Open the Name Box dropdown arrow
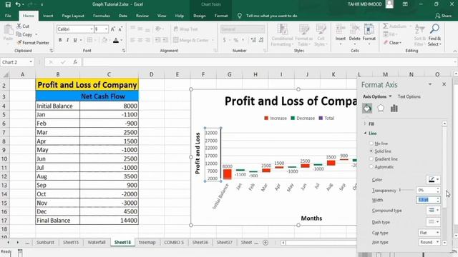 tap(31, 62)
